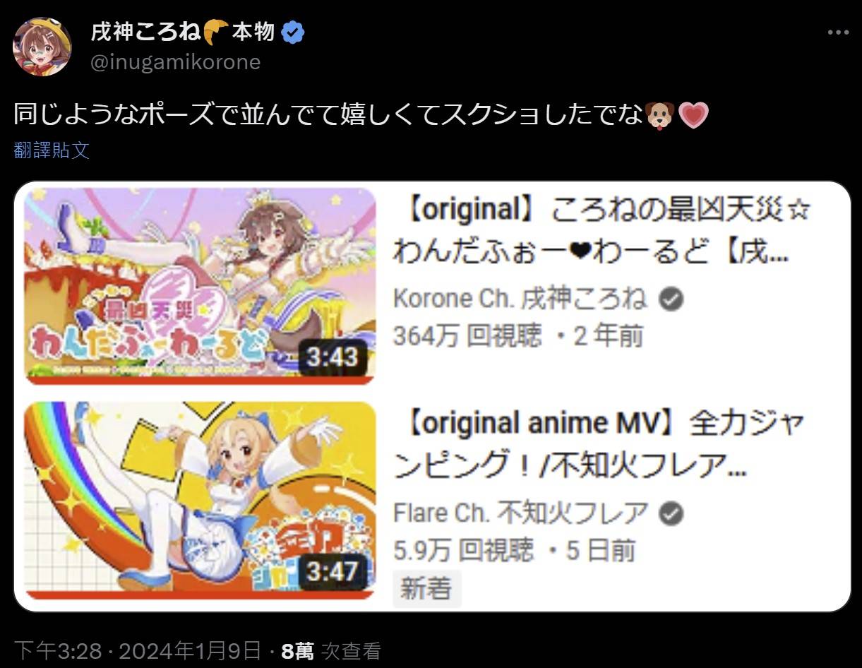
Task: Open Korone's profile avatar picture
Action: click(42, 47)
